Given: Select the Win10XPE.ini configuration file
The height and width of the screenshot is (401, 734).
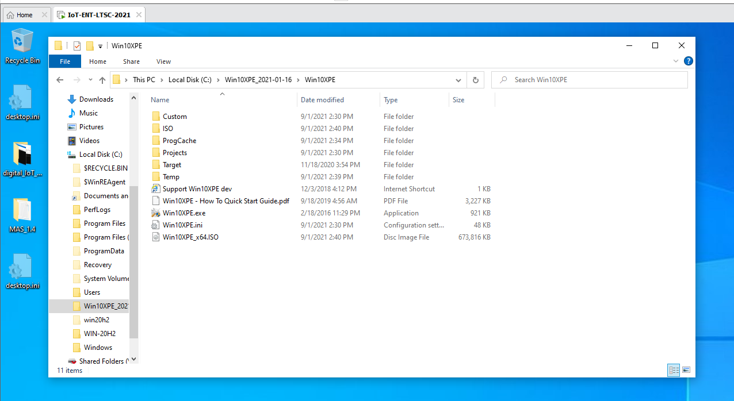Looking at the screenshot, I should 182,225.
